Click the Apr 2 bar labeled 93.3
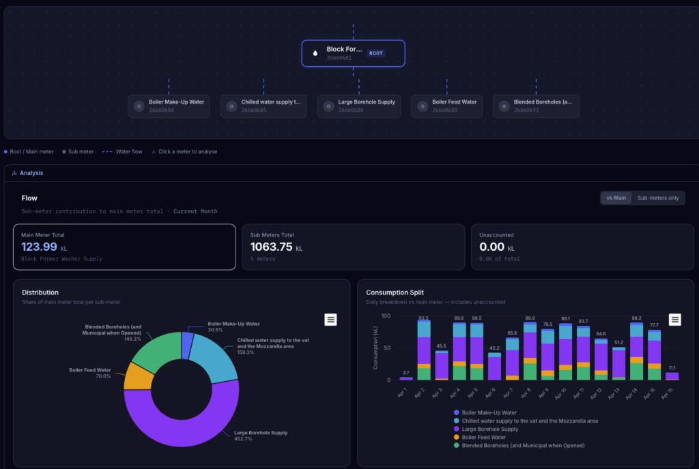 (424, 350)
